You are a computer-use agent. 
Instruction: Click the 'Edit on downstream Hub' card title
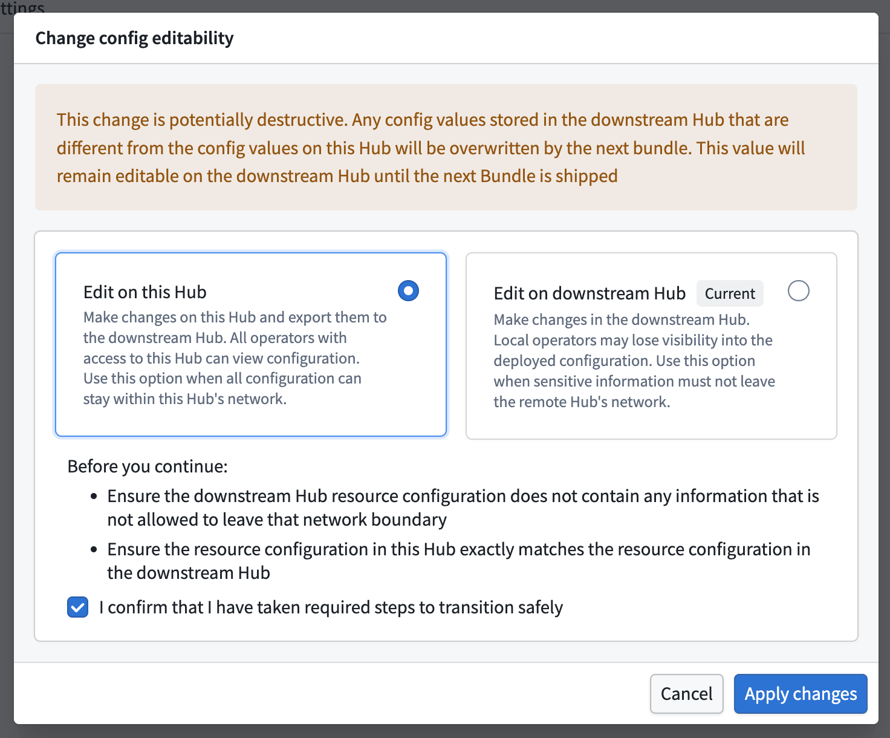click(590, 293)
